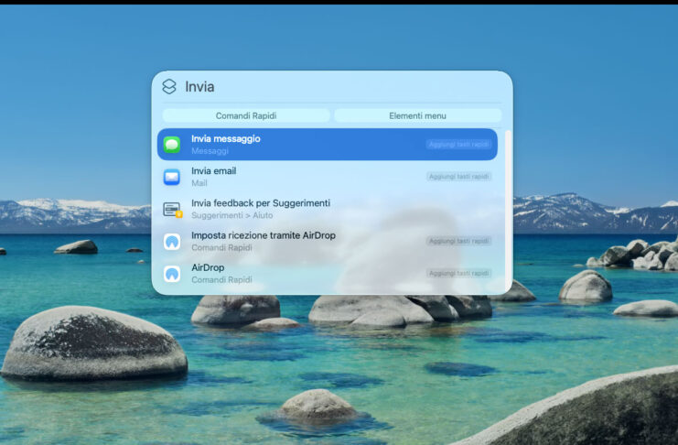Click the results list vertical scrollbar
The height and width of the screenshot is (445, 678).
[508, 210]
